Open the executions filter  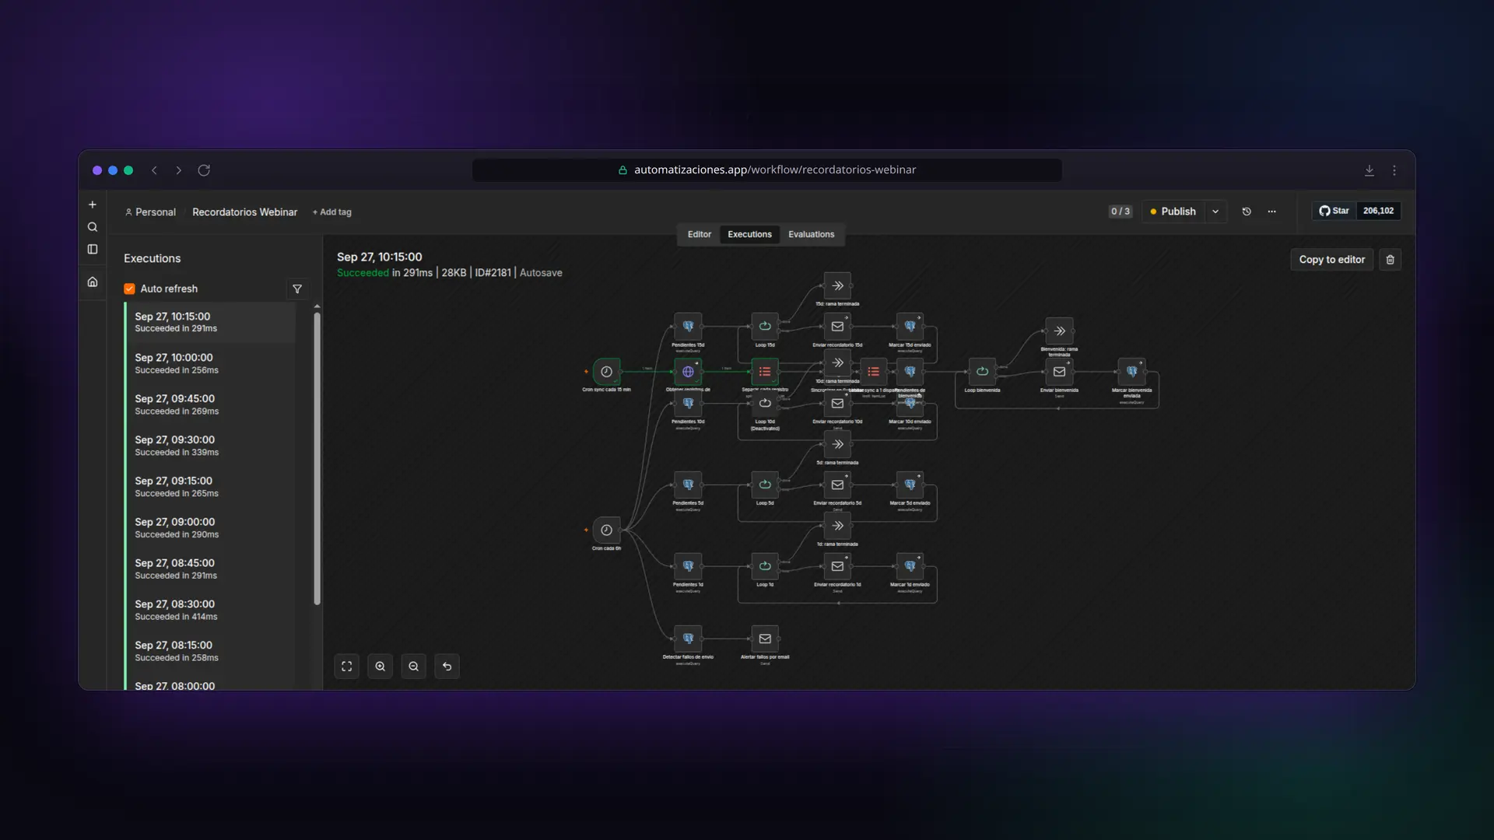[x=297, y=289]
